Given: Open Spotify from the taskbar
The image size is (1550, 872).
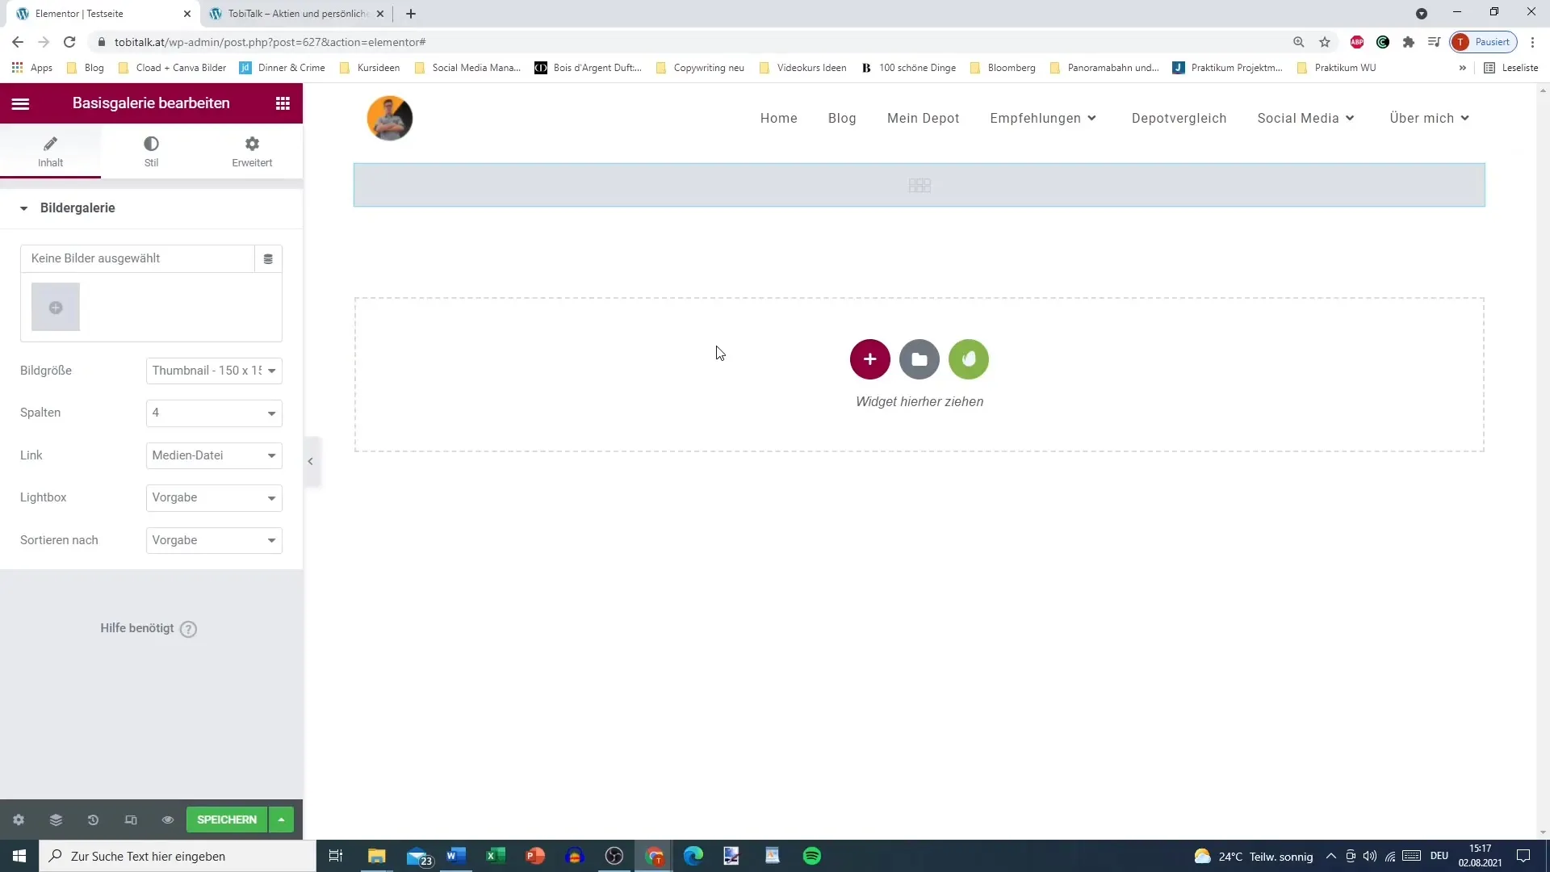Looking at the screenshot, I should tap(812, 856).
